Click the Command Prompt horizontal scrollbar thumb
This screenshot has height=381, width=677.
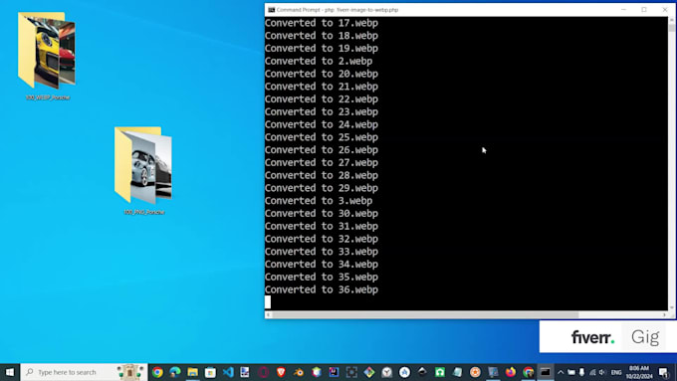425,314
